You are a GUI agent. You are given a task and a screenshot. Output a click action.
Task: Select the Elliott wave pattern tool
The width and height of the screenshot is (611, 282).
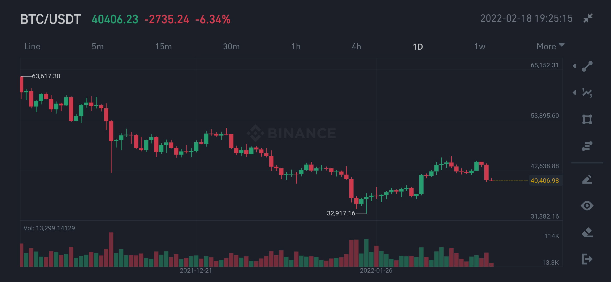pyautogui.click(x=587, y=93)
